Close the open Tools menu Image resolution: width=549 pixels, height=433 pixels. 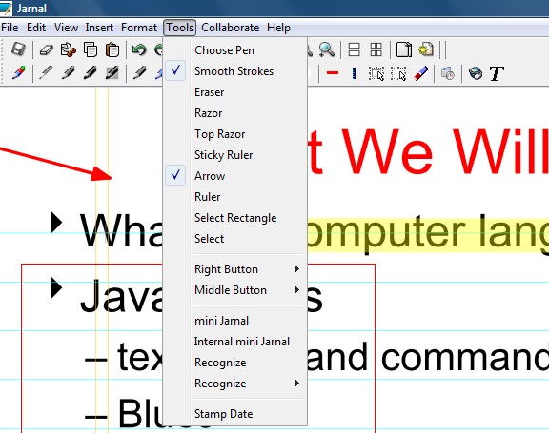[179, 28]
